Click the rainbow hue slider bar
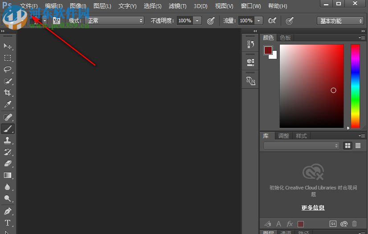The image size is (368, 234). [356, 86]
